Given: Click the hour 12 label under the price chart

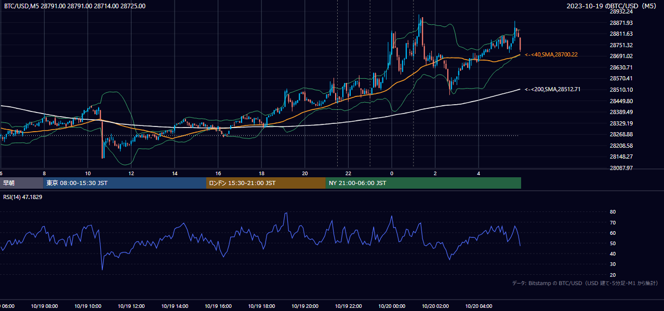Looking at the screenshot, I should (x=131, y=173).
